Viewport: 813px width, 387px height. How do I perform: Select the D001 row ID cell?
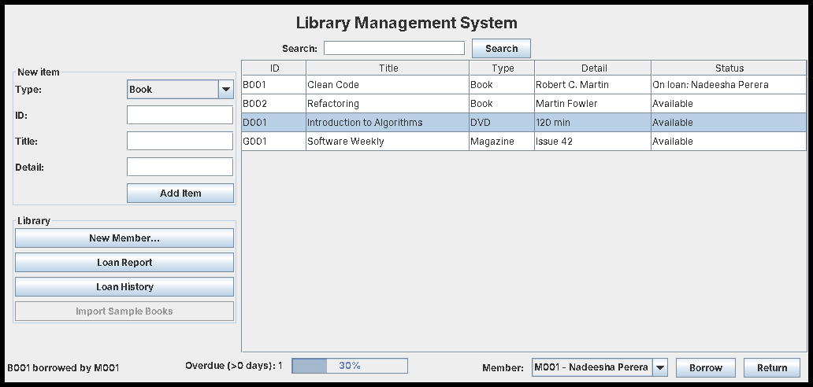[x=274, y=123]
